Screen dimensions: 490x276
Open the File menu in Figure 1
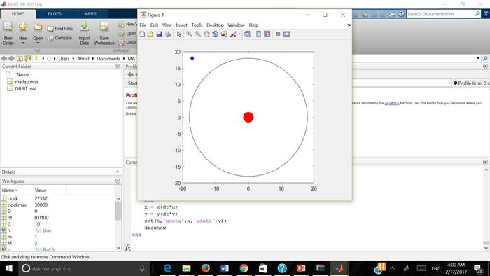click(x=143, y=25)
